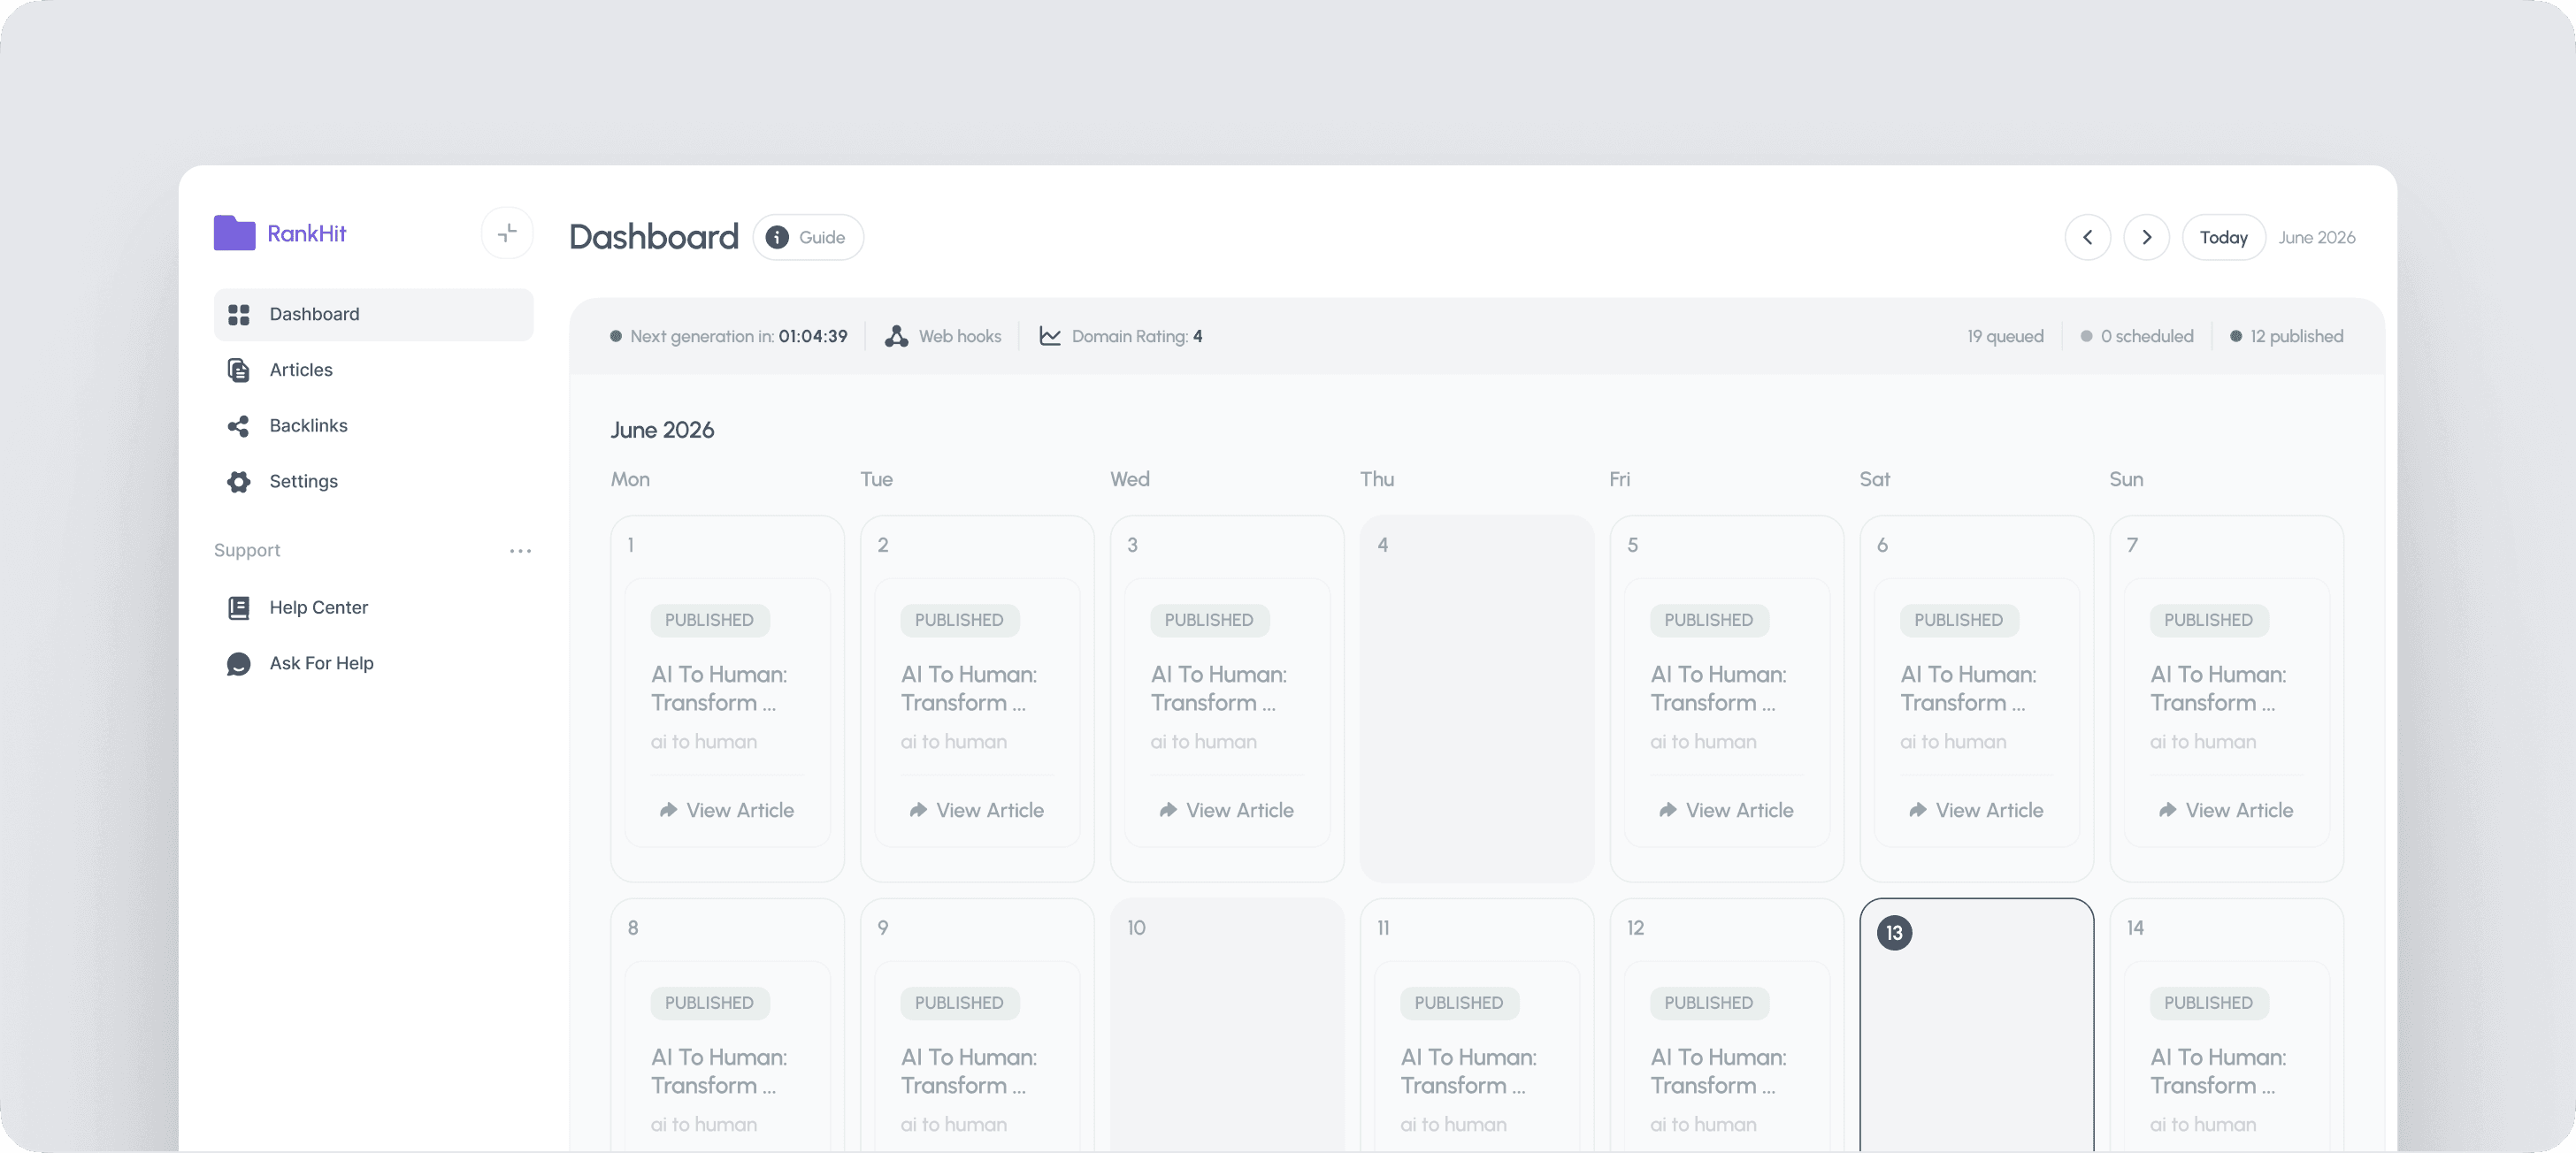Jump to Today in the calendar
Screen dimensions: 2576x1153
(2224, 238)
